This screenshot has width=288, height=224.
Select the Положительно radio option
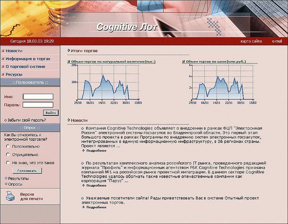coord(8,146)
